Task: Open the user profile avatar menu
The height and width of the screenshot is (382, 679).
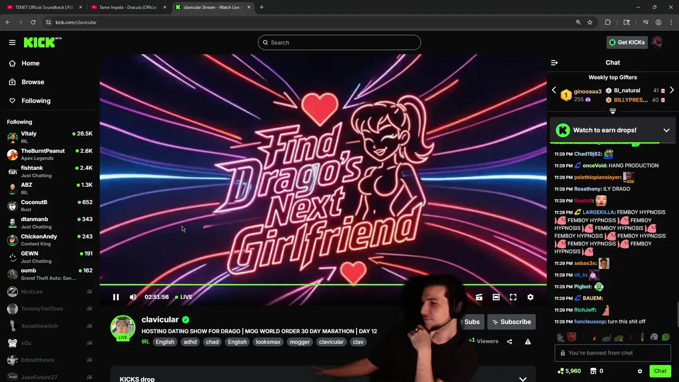Action: (657, 42)
